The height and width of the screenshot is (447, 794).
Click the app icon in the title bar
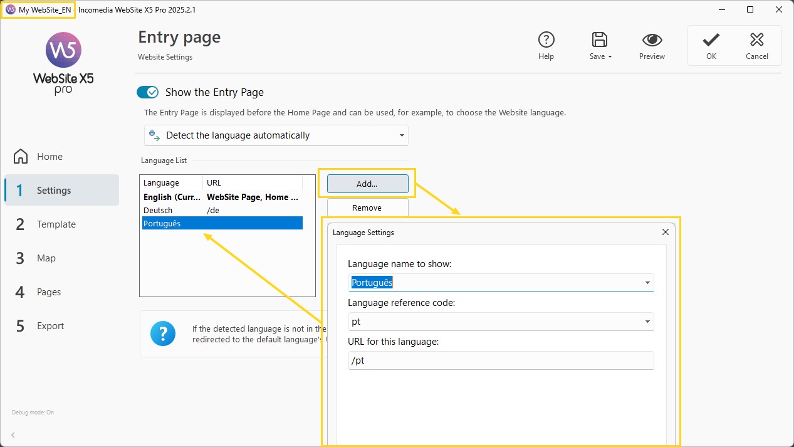click(11, 10)
